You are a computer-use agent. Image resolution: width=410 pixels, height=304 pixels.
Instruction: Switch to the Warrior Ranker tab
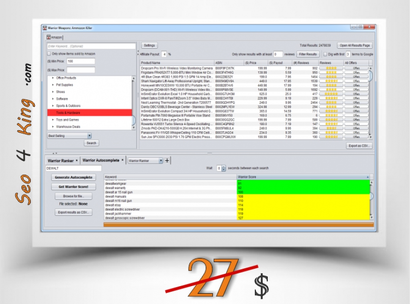[61, 160]
